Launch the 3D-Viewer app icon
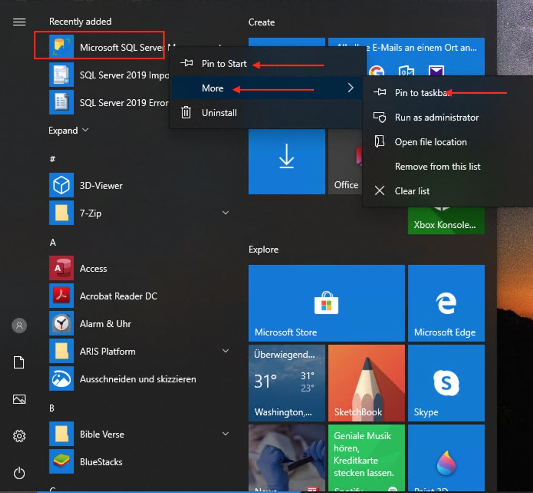533x493 pixels. pos(61,185)
